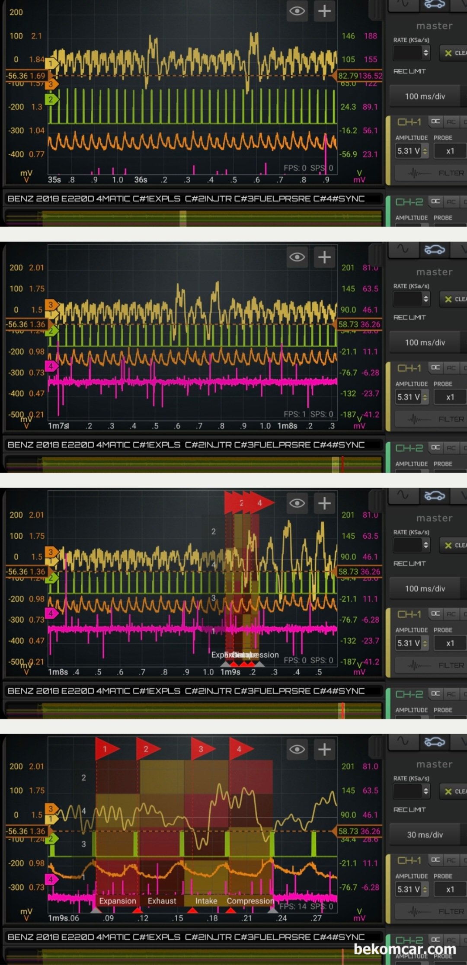The image size is (467, 965).
Task: Select pink channel 4 marker on the 1m9s.06 chart
Action: (51, 879)
